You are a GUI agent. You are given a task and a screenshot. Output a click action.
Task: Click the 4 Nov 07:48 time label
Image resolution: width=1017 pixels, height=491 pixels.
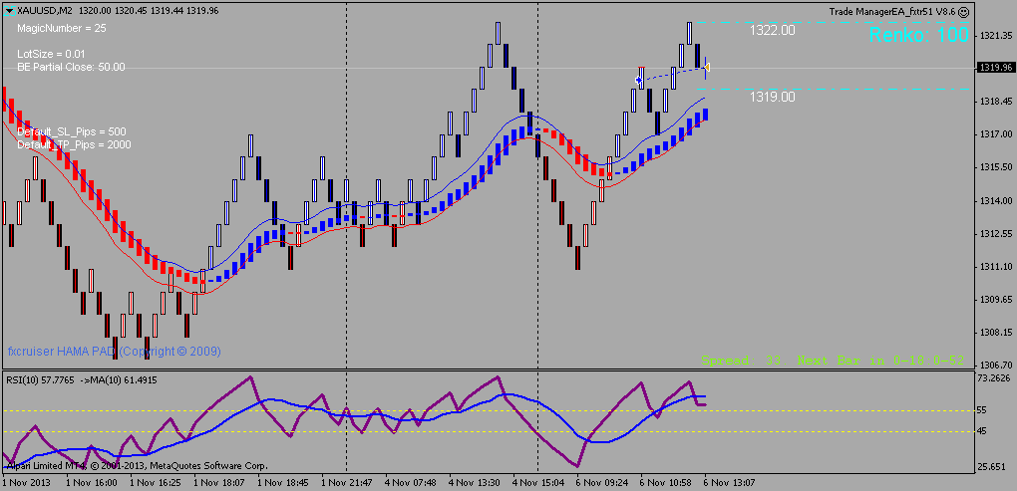[411, 483]
